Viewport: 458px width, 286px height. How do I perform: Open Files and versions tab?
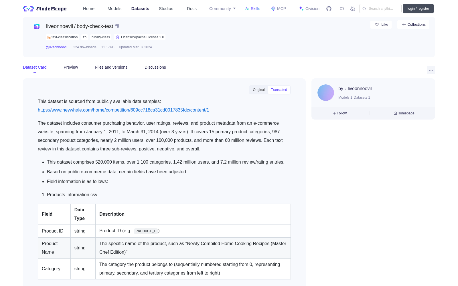111,67
